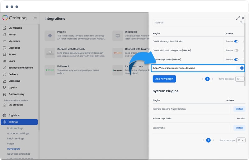The image size is (249, 160).
Task: Go to Home in sidebar
Action: tap(12, 35)
